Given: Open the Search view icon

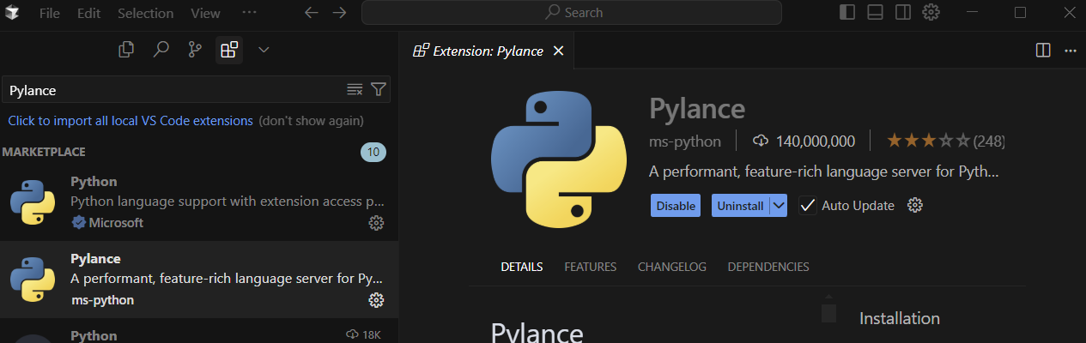Looking at the screenshot, I should pos(161,50).
